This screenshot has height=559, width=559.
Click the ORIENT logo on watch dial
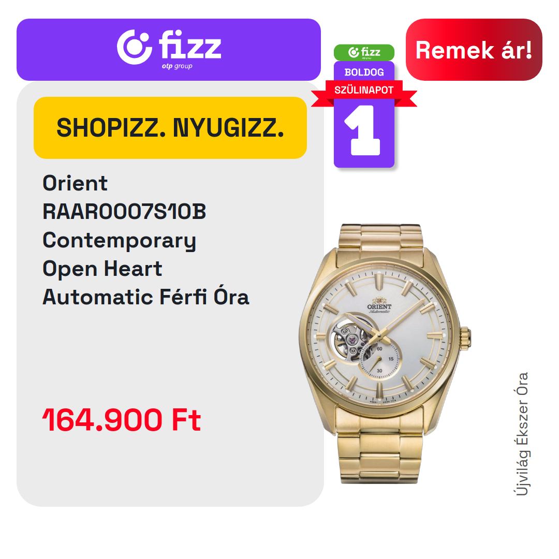pyautogui.click(x=379, y=306)
